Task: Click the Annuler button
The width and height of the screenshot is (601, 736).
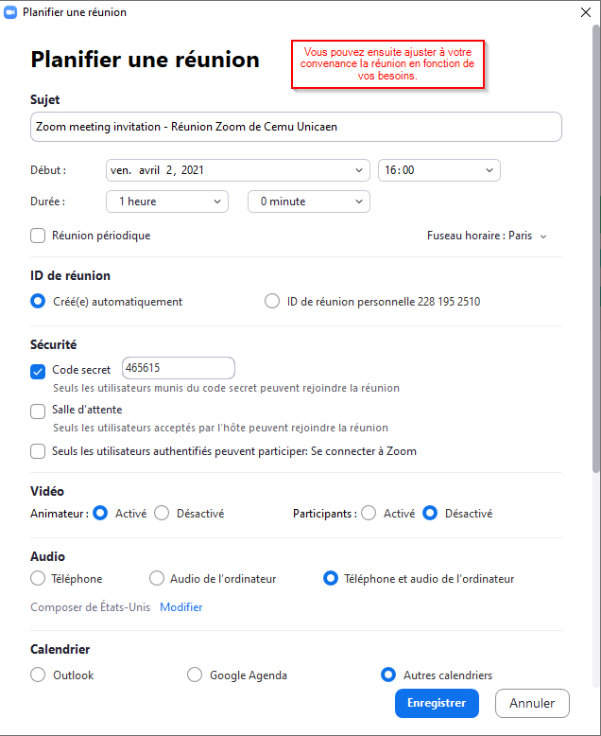Action: [532, 704]
